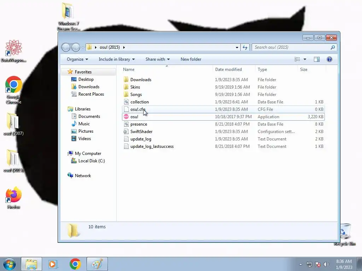
Task: Sort by the Size column header
Action: coord(312,70)
